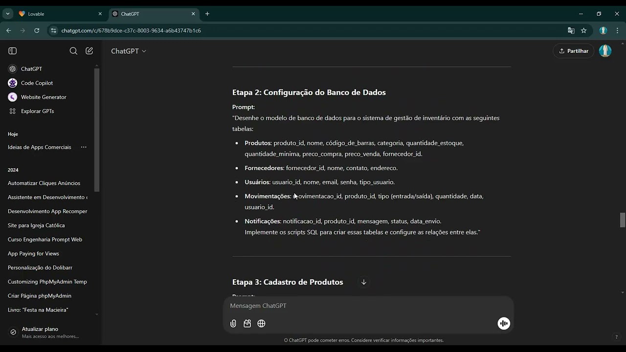Open Chrome profile button
Screen dimensions: 626x352
tap(603, 30)
